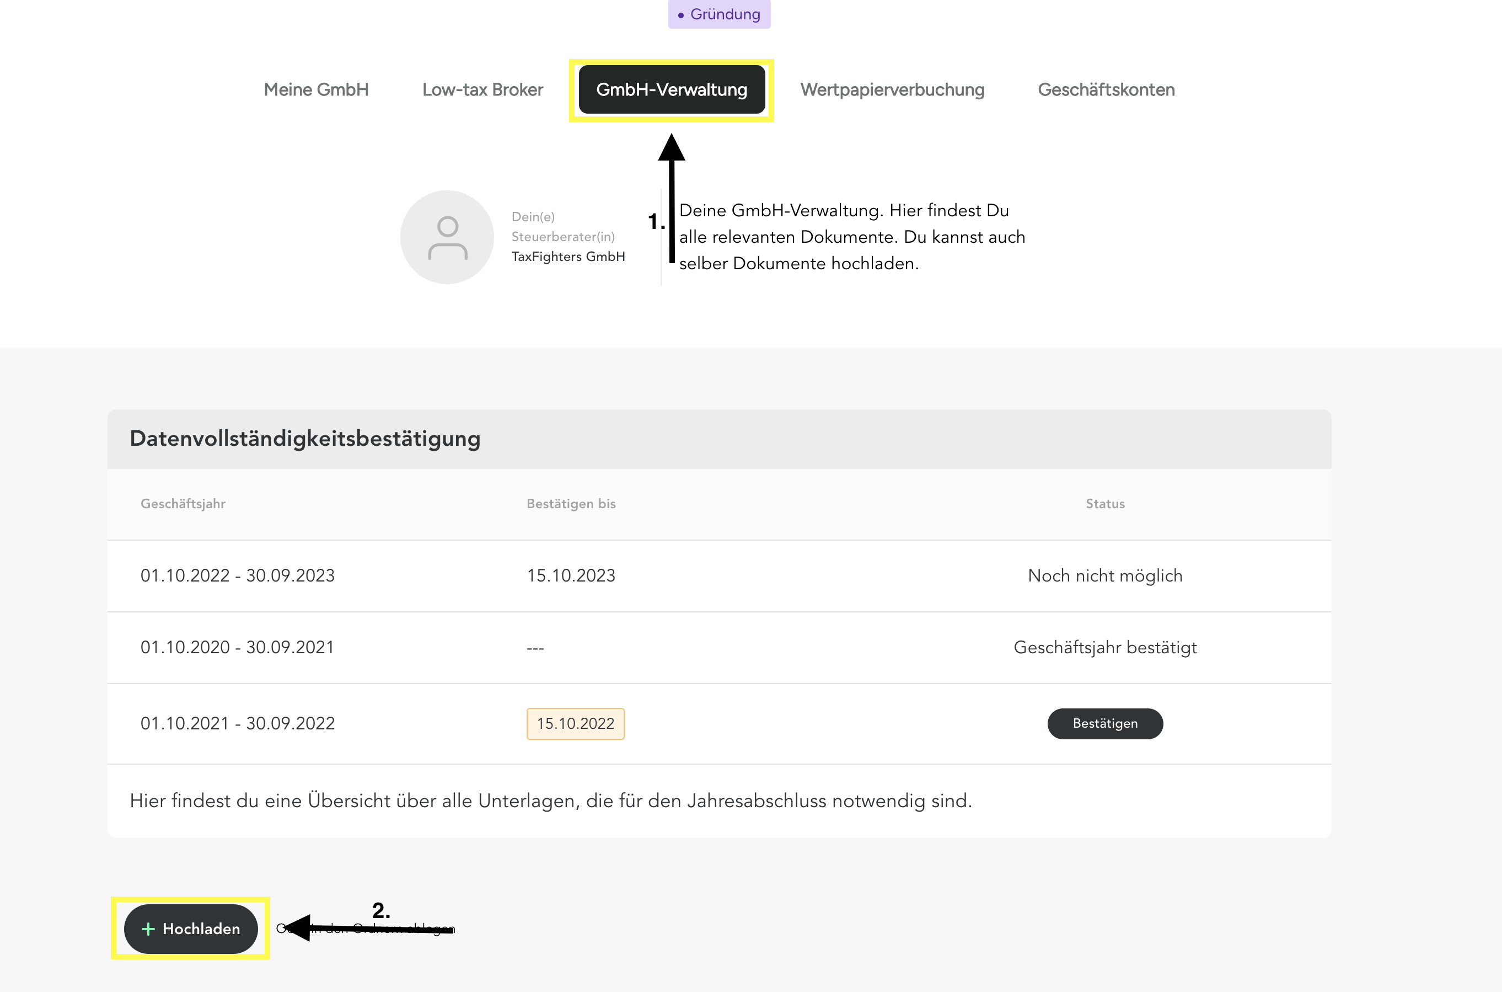Click the Bestätigen bis column header
This screenshot has height=992, width=1502.
pyautogui.click(x=571, y=504)
